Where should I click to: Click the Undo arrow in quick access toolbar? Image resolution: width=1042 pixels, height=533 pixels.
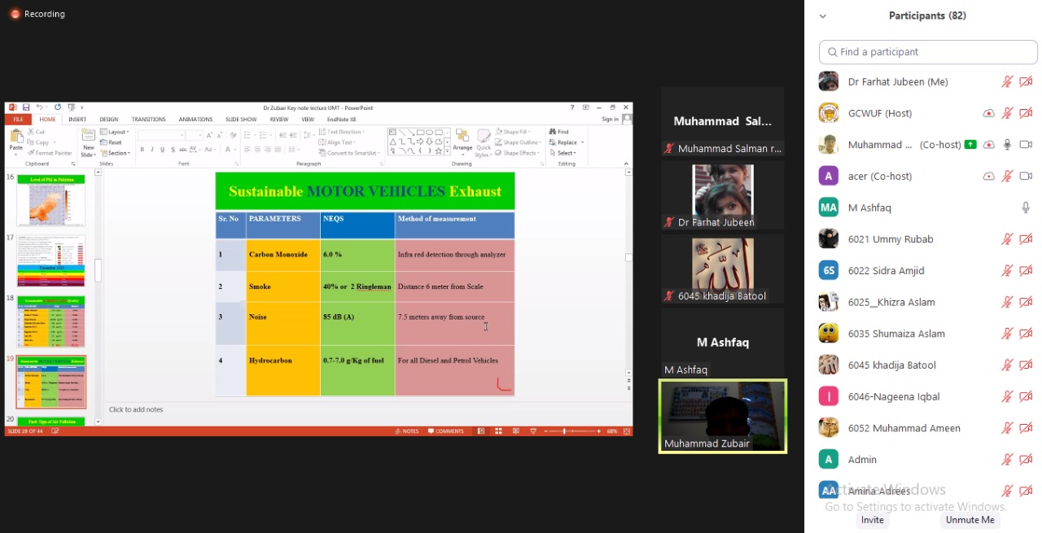point(39,107)
